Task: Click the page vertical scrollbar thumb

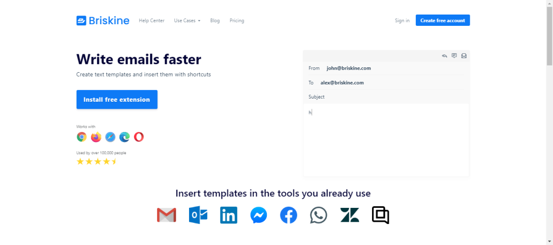Action: 549,35
